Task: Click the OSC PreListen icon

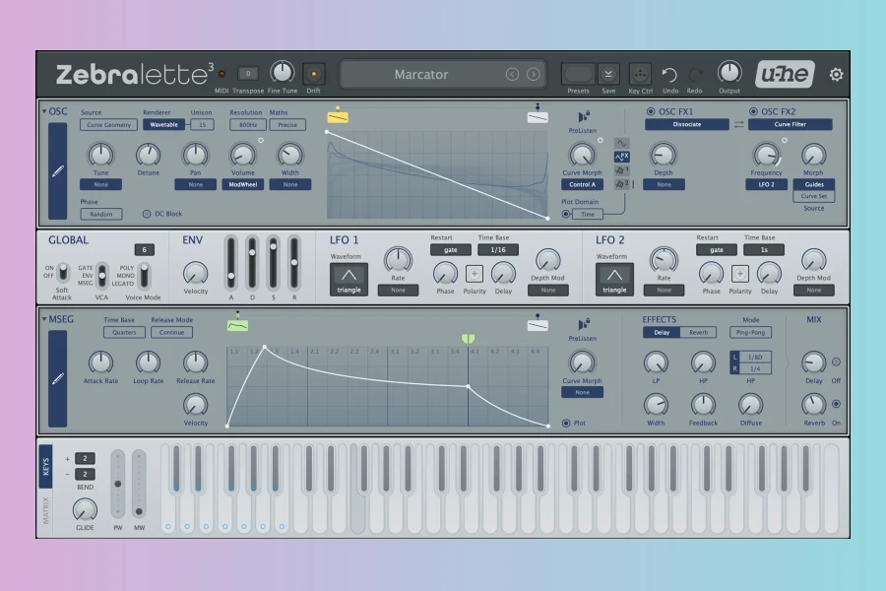Action: coord(583,115)
